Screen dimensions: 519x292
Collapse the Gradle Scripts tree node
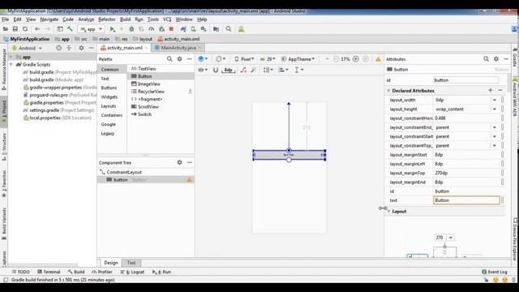(11, 65)
